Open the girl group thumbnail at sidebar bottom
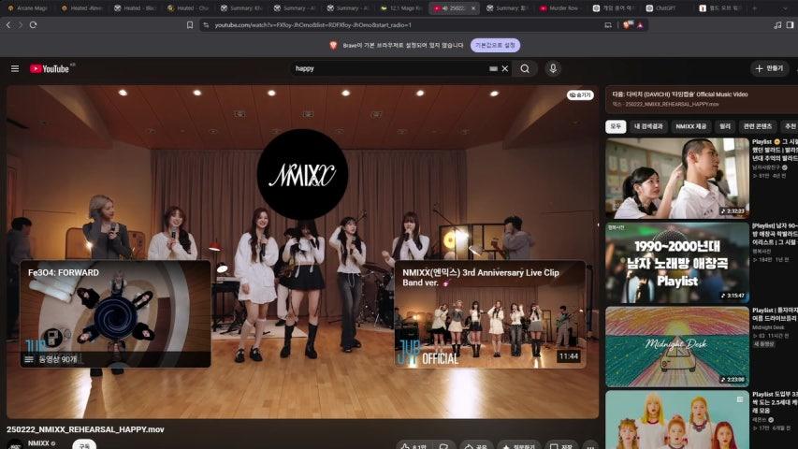The height and width of the screenshot is (449, 798). [677, 420]
